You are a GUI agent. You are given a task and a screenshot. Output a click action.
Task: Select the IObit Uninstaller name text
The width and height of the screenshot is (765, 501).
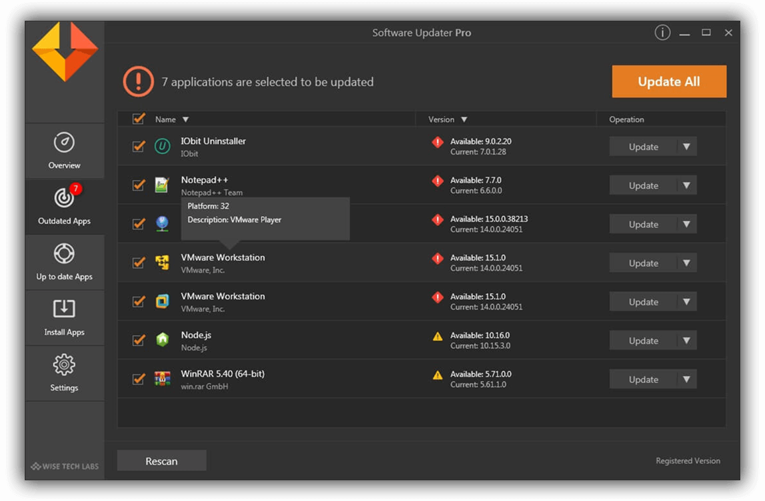pyautogui.click(x=213, y=141)
